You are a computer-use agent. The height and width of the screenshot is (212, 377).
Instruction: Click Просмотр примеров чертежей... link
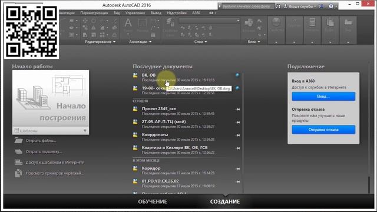point(55,173)
